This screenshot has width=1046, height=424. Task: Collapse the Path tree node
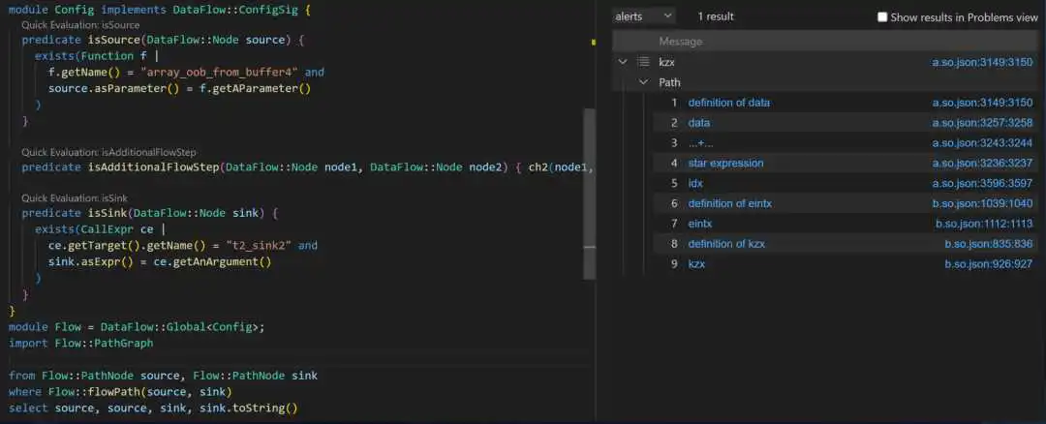(643, 82)
